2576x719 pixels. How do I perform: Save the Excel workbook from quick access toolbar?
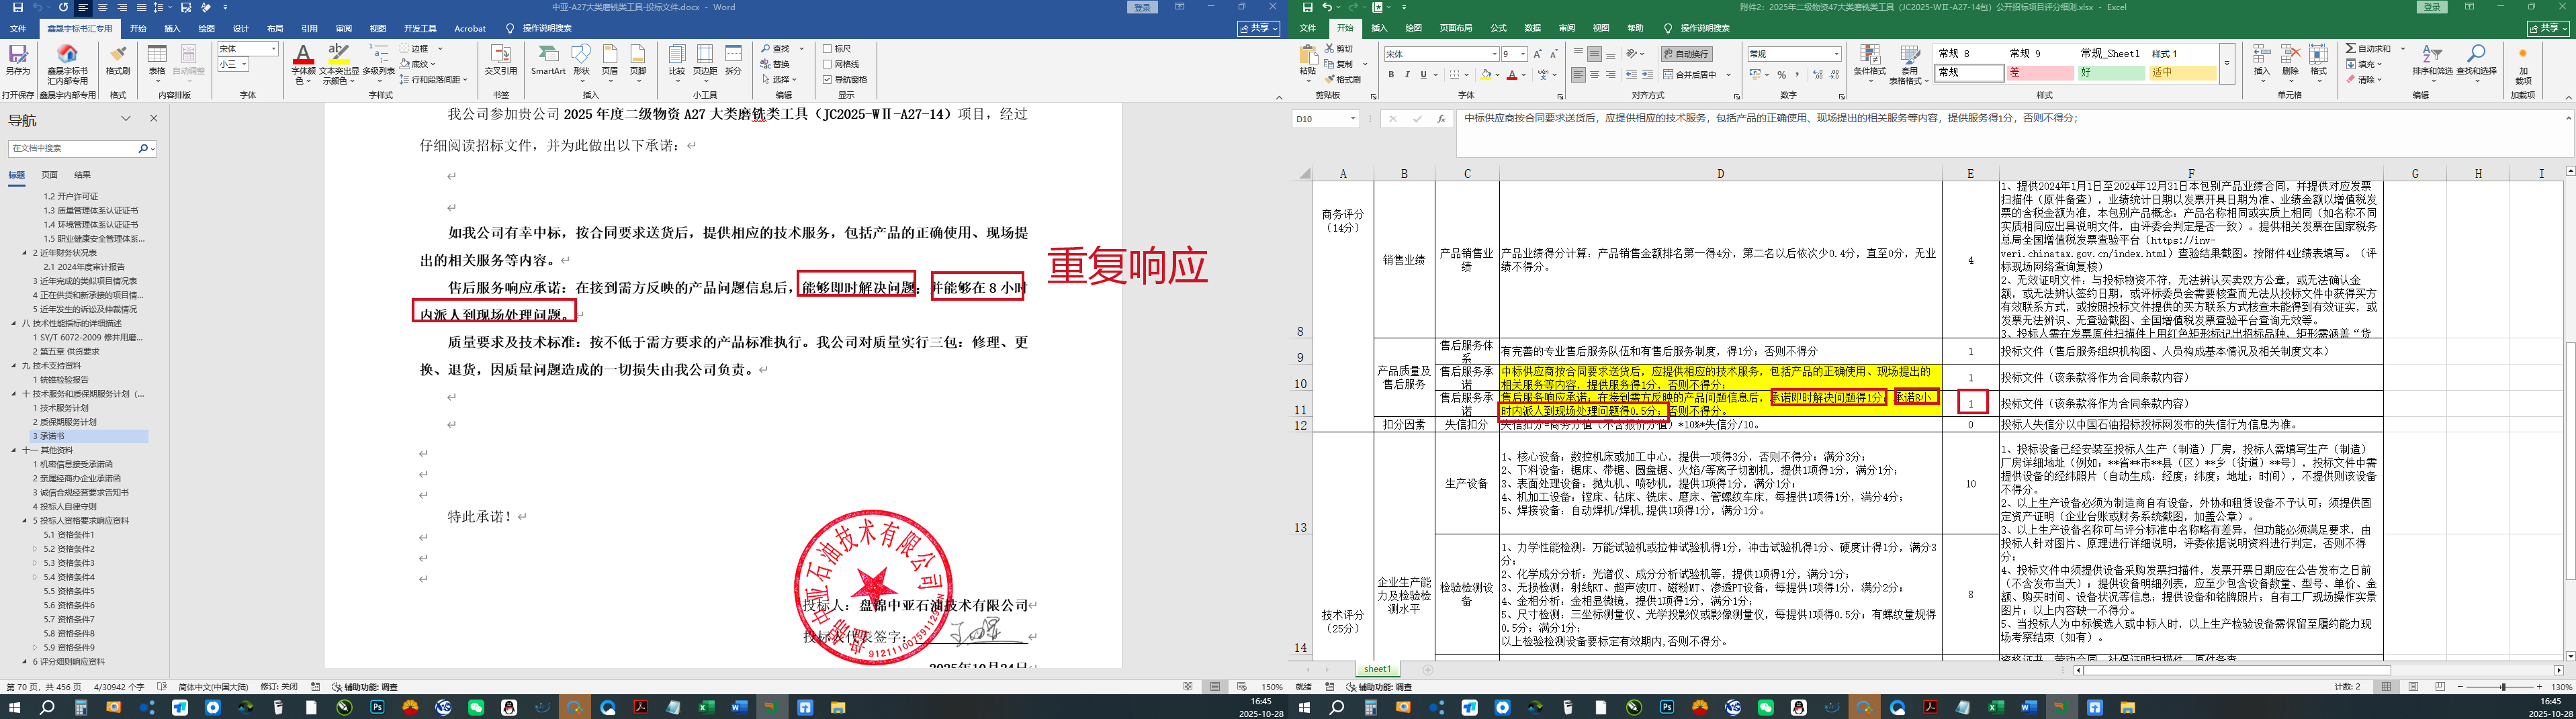pos(1308,7)
